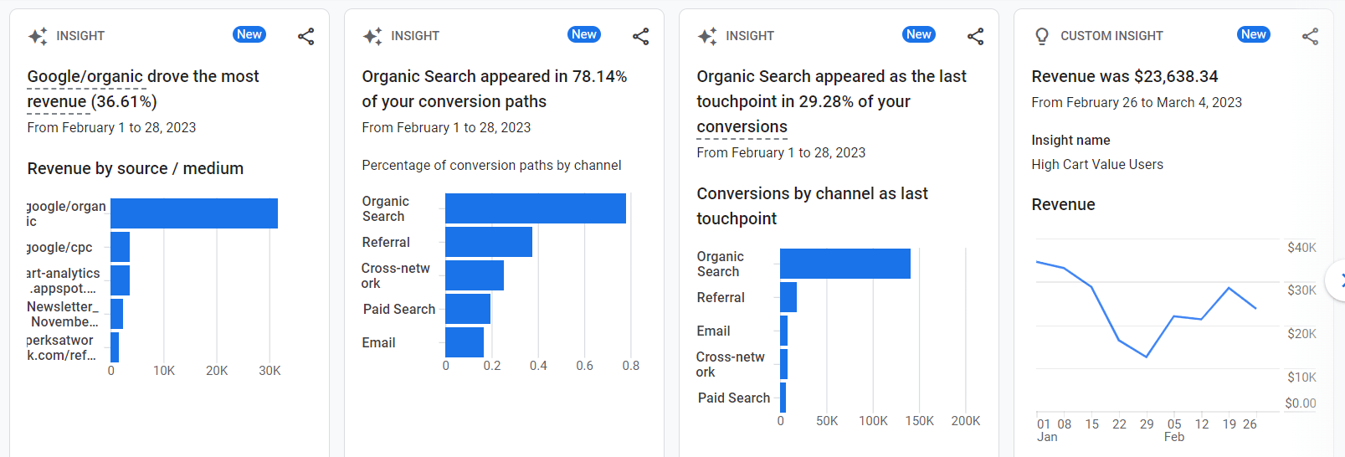Viewport: 1345px width, 457px height.
Task: Select Referral bar in last touchpoint chart
Action: coord(788,297)
